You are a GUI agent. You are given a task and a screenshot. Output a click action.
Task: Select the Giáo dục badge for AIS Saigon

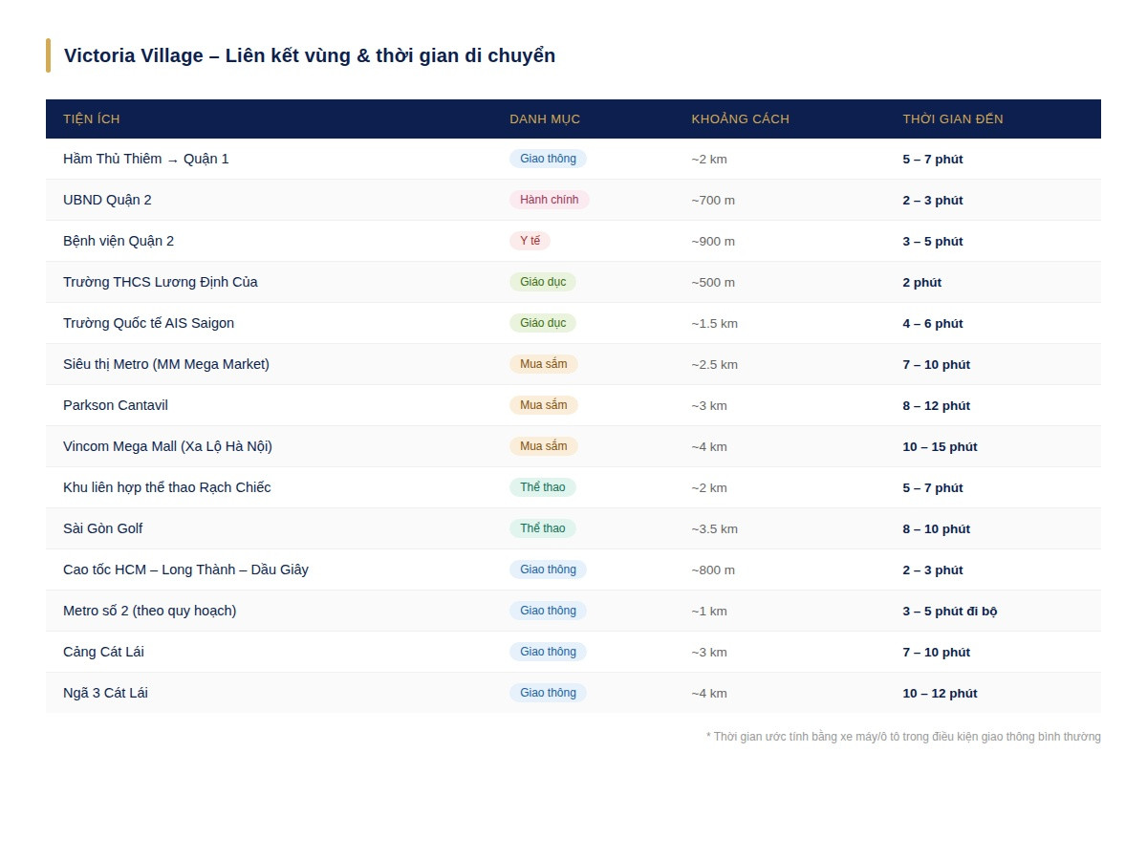tap(542, 323)
